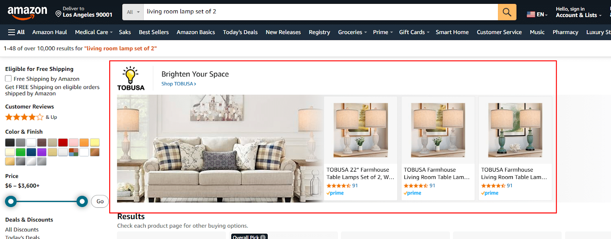The height and width of the screenshot is (239, 611).
Task: Go to Best Sellers
Action: click(x=154, y=32)
